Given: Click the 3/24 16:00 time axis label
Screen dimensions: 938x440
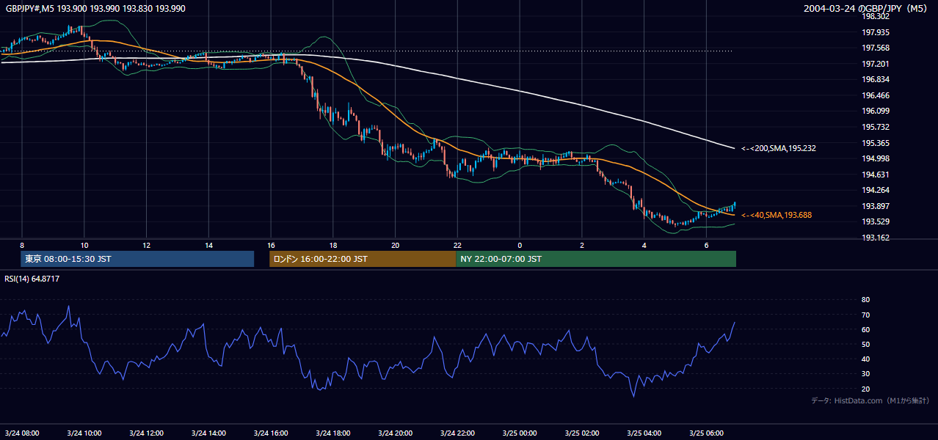Looking at the screenshot, I should coord(272,433).
